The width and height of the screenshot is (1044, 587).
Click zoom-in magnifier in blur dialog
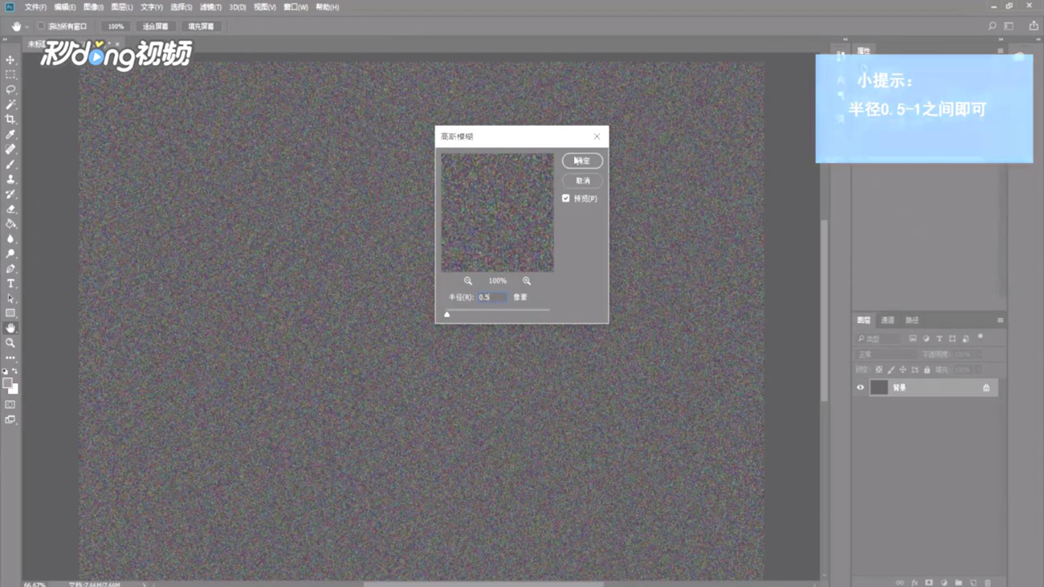tap(526, 280)
